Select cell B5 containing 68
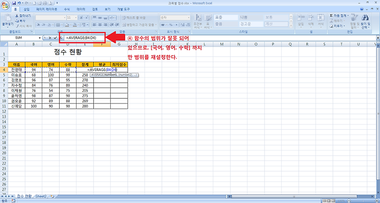Image resolution: width=380 pixels, height=203 pixels. tap(33, 75)
